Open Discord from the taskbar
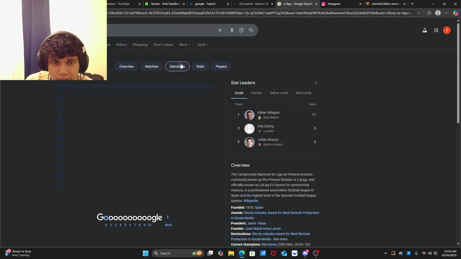This screenshot has height=259, width=461. [305, 253]
